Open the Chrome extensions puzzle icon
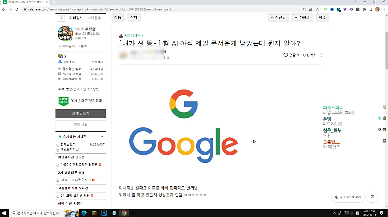 (x=364, y=9)
